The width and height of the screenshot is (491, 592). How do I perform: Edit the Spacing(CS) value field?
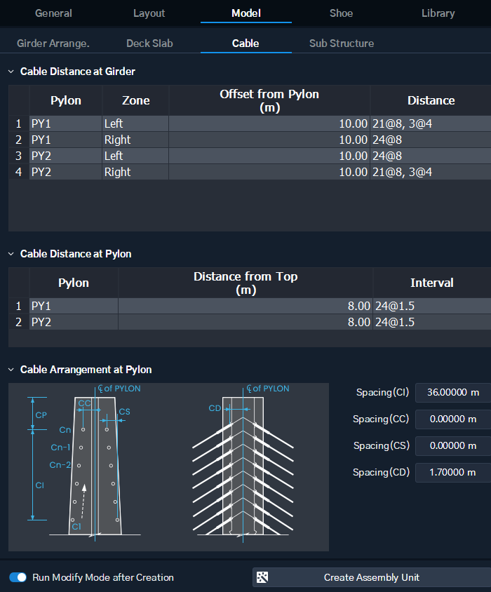453,446
